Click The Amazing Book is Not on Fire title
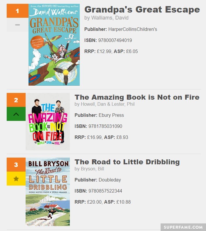Image resolution: width=206 pixels, height=231 pixels. click(137, 97)
